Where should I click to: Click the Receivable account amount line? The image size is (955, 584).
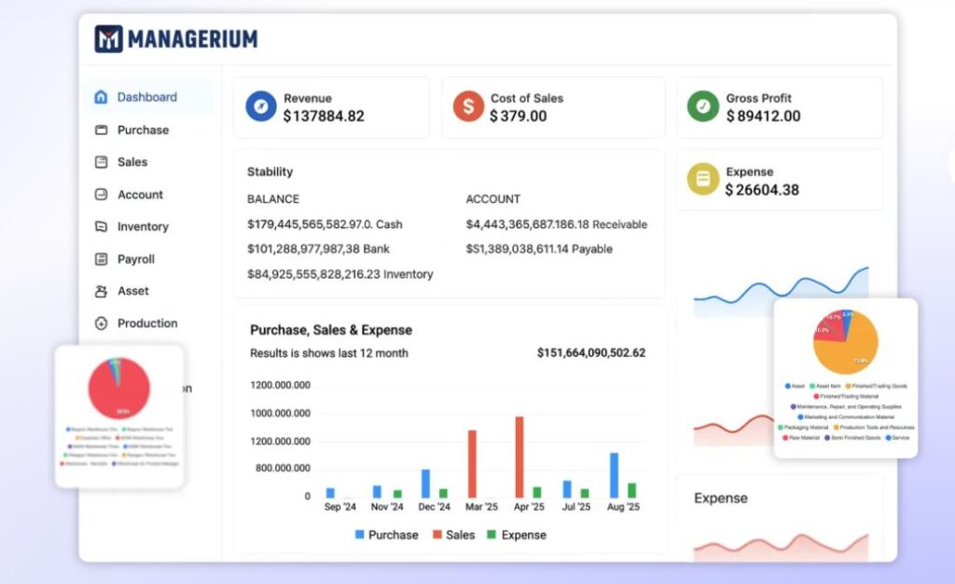click(557, 224)
